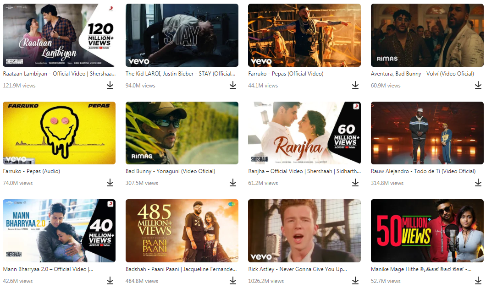Download Manike Mage Hithe video
The image size is (486, 288).
point(478,280)
